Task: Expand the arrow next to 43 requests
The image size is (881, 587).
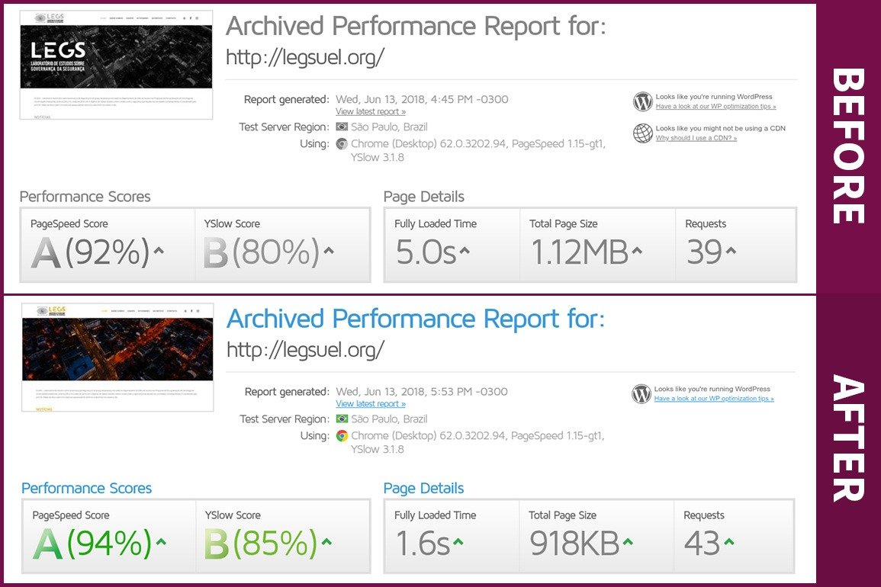Action: tap(729, 543)
